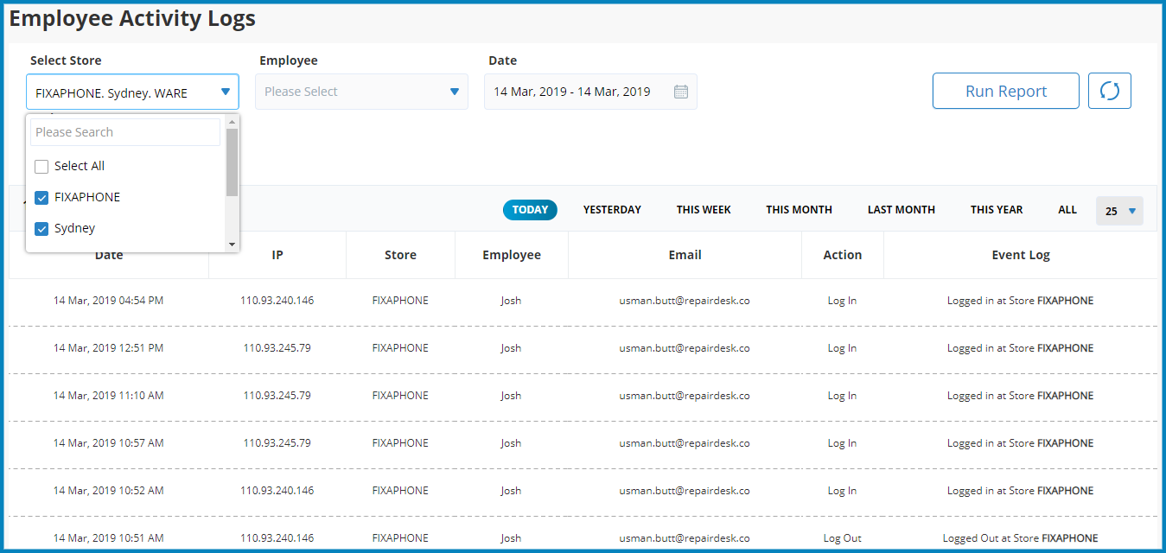Open the 25 rows-per-page dropdown

pyautogui.click(x=1119, y=211)
